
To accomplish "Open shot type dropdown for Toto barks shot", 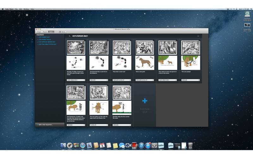I will tap(168, 80).
